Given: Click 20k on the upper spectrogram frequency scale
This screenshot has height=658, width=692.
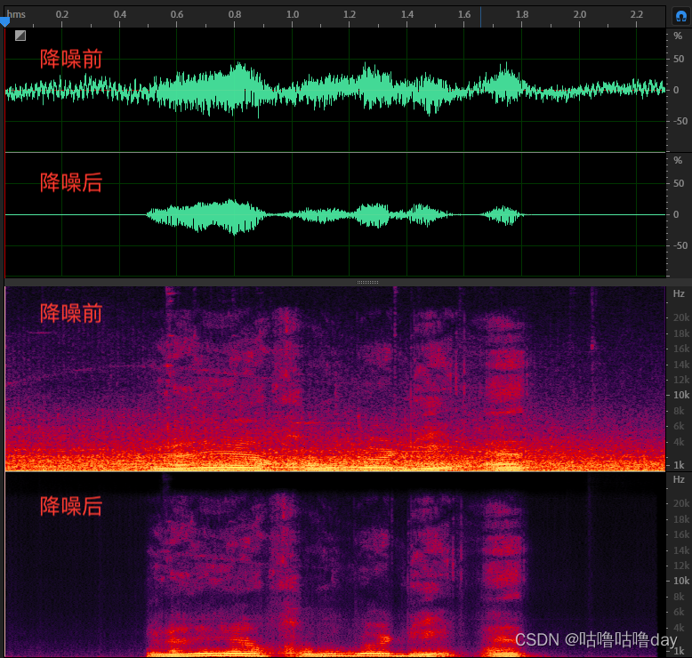Looking at the screenshot, I should point(681,317).
